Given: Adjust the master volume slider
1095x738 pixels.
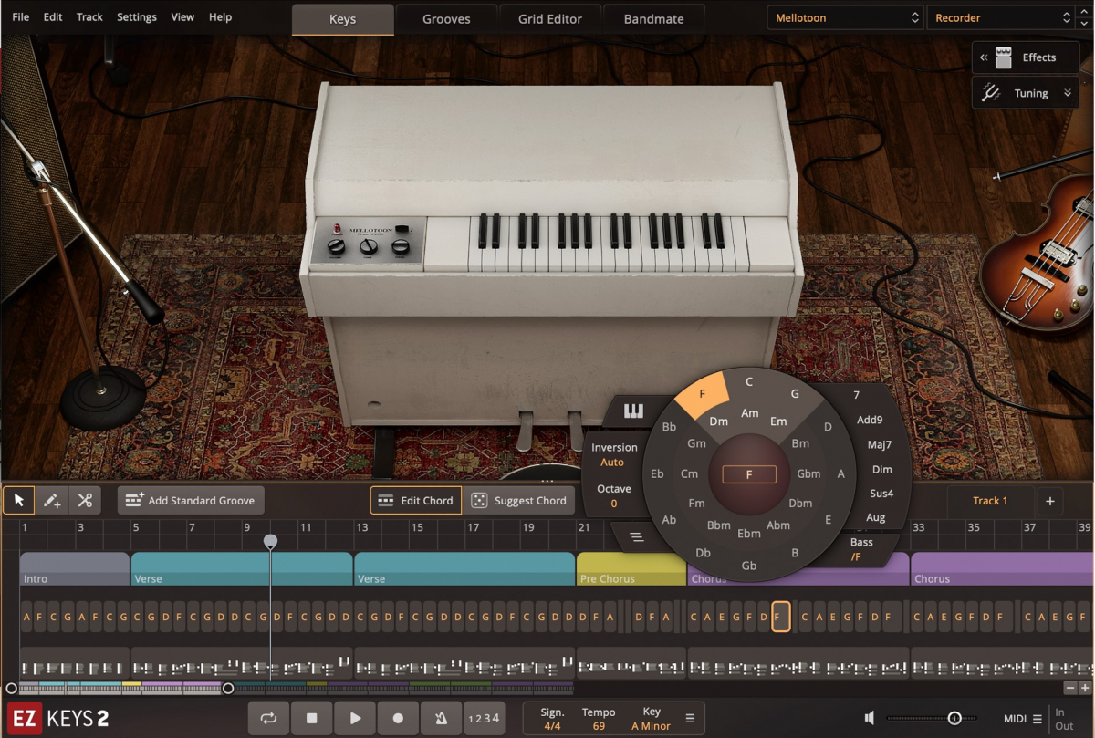Looking at the screenshot, I should click(x=954, y=718).
